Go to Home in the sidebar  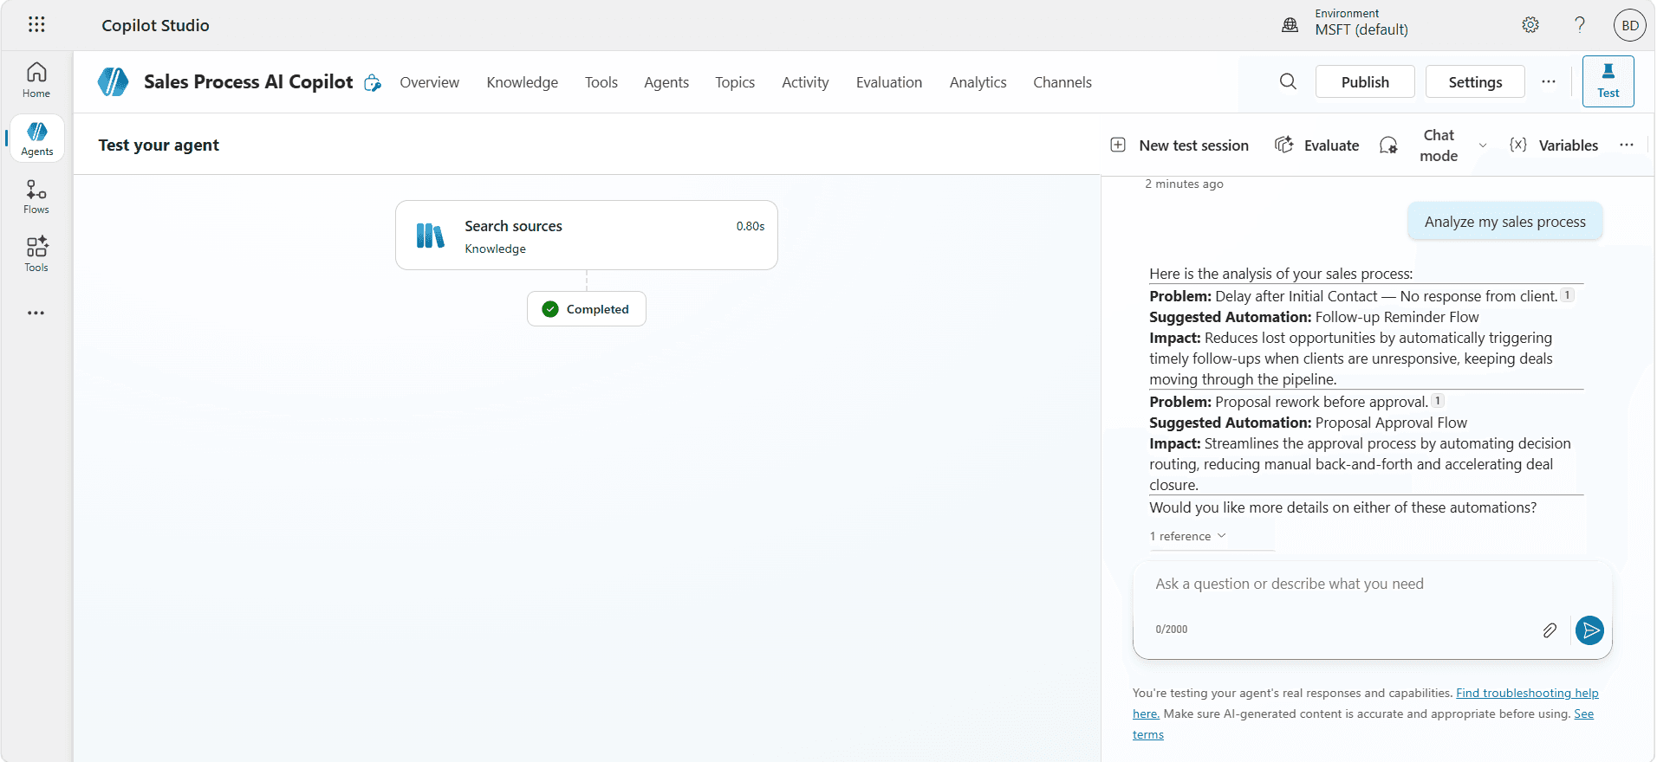pos(36,81)
